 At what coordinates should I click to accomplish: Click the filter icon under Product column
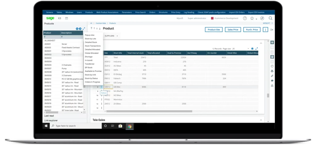tap(45, 37)
